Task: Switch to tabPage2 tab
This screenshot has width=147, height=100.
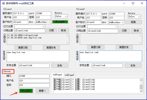Action: coord(69,75)
